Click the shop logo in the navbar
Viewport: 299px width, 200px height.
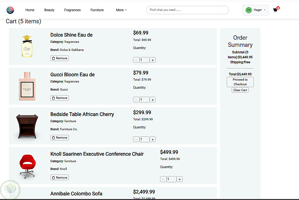pyautogui.click(x=10, y=10)
